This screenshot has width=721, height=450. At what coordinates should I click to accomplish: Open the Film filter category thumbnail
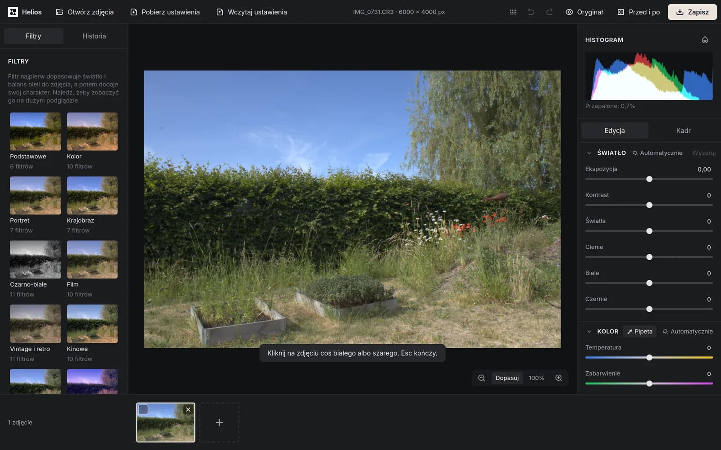[92, 259]
